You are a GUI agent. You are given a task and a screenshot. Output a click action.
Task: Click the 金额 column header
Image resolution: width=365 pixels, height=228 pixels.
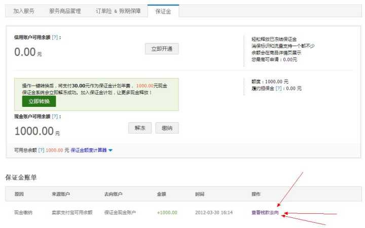pyautogui.click(x=162, y=194)
